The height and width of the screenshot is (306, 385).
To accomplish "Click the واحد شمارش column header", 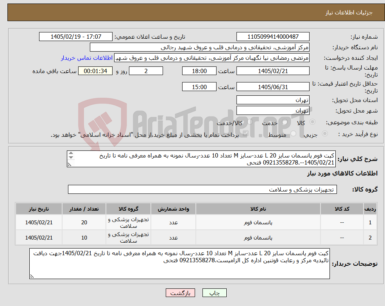I will [x=174, y=209].
